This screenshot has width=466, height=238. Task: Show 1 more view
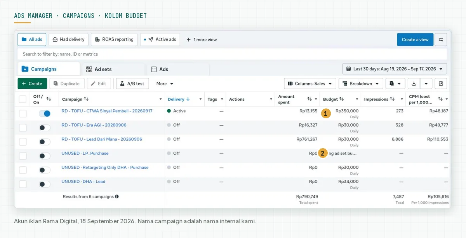[x=202, y=40]
